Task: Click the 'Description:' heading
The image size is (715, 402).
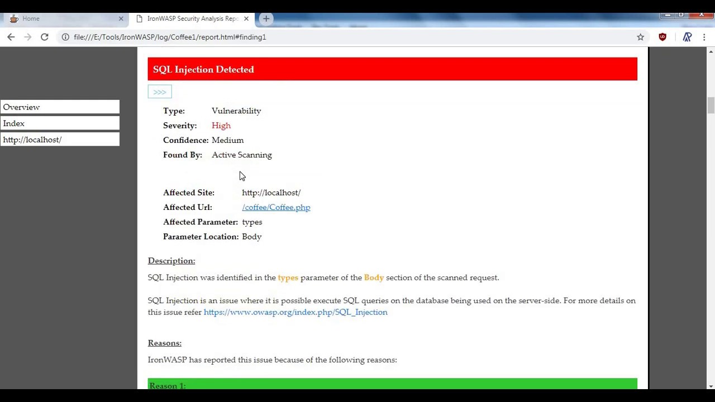Action: (x=171, y=261)
